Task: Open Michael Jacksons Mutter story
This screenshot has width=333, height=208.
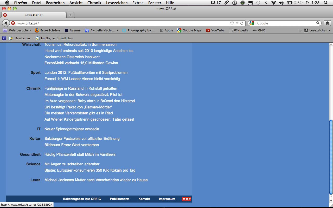Action: 96,180
